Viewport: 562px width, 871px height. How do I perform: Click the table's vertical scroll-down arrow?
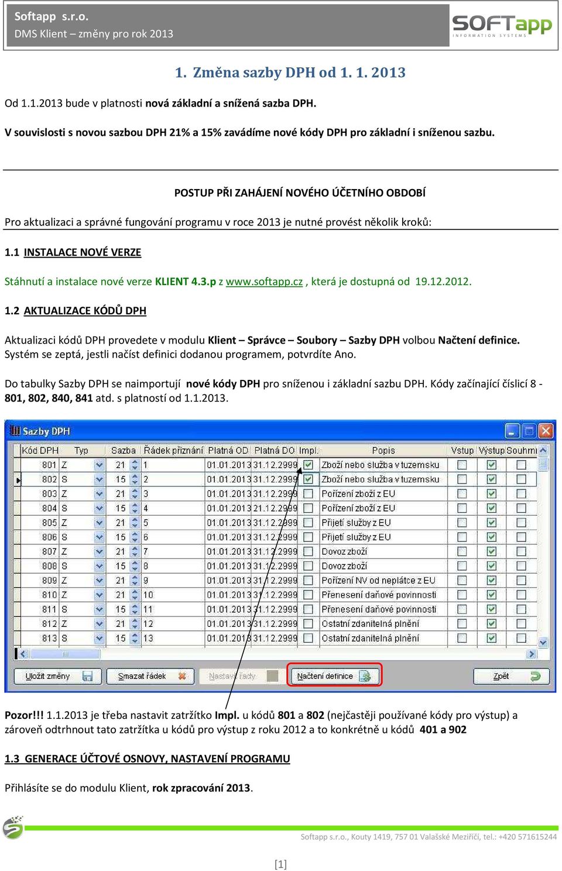(x=543, y=642)
